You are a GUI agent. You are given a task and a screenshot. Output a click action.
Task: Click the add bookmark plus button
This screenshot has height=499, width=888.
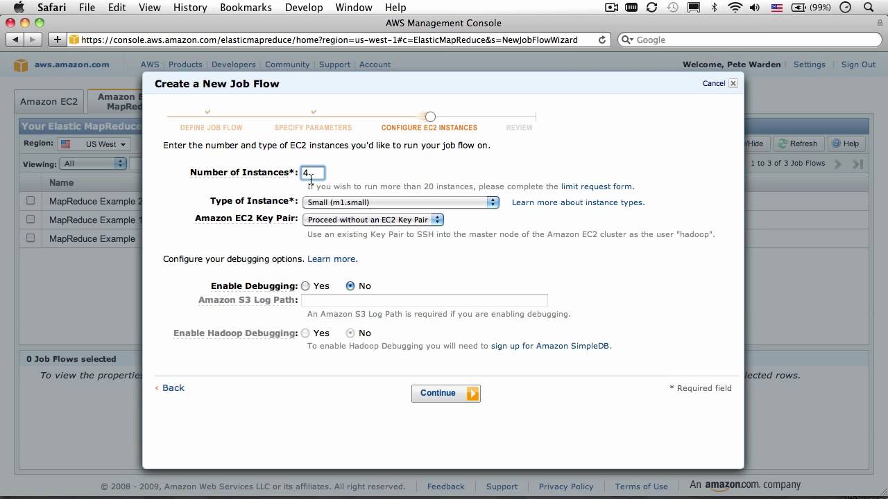tap(57, 40)
